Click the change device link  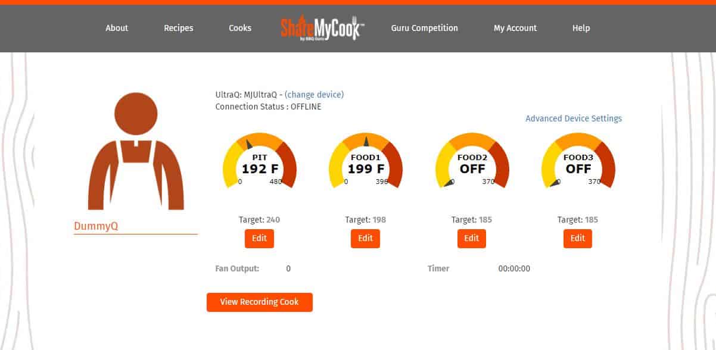point(314,95)
